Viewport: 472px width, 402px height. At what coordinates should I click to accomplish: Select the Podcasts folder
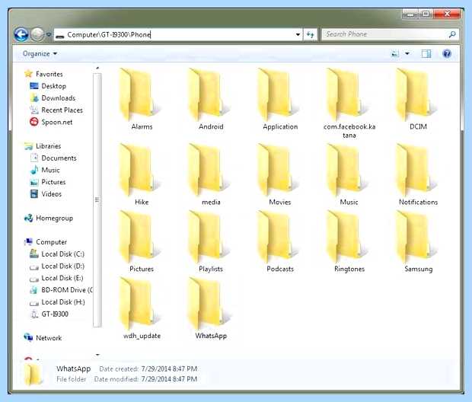point(280,242)
